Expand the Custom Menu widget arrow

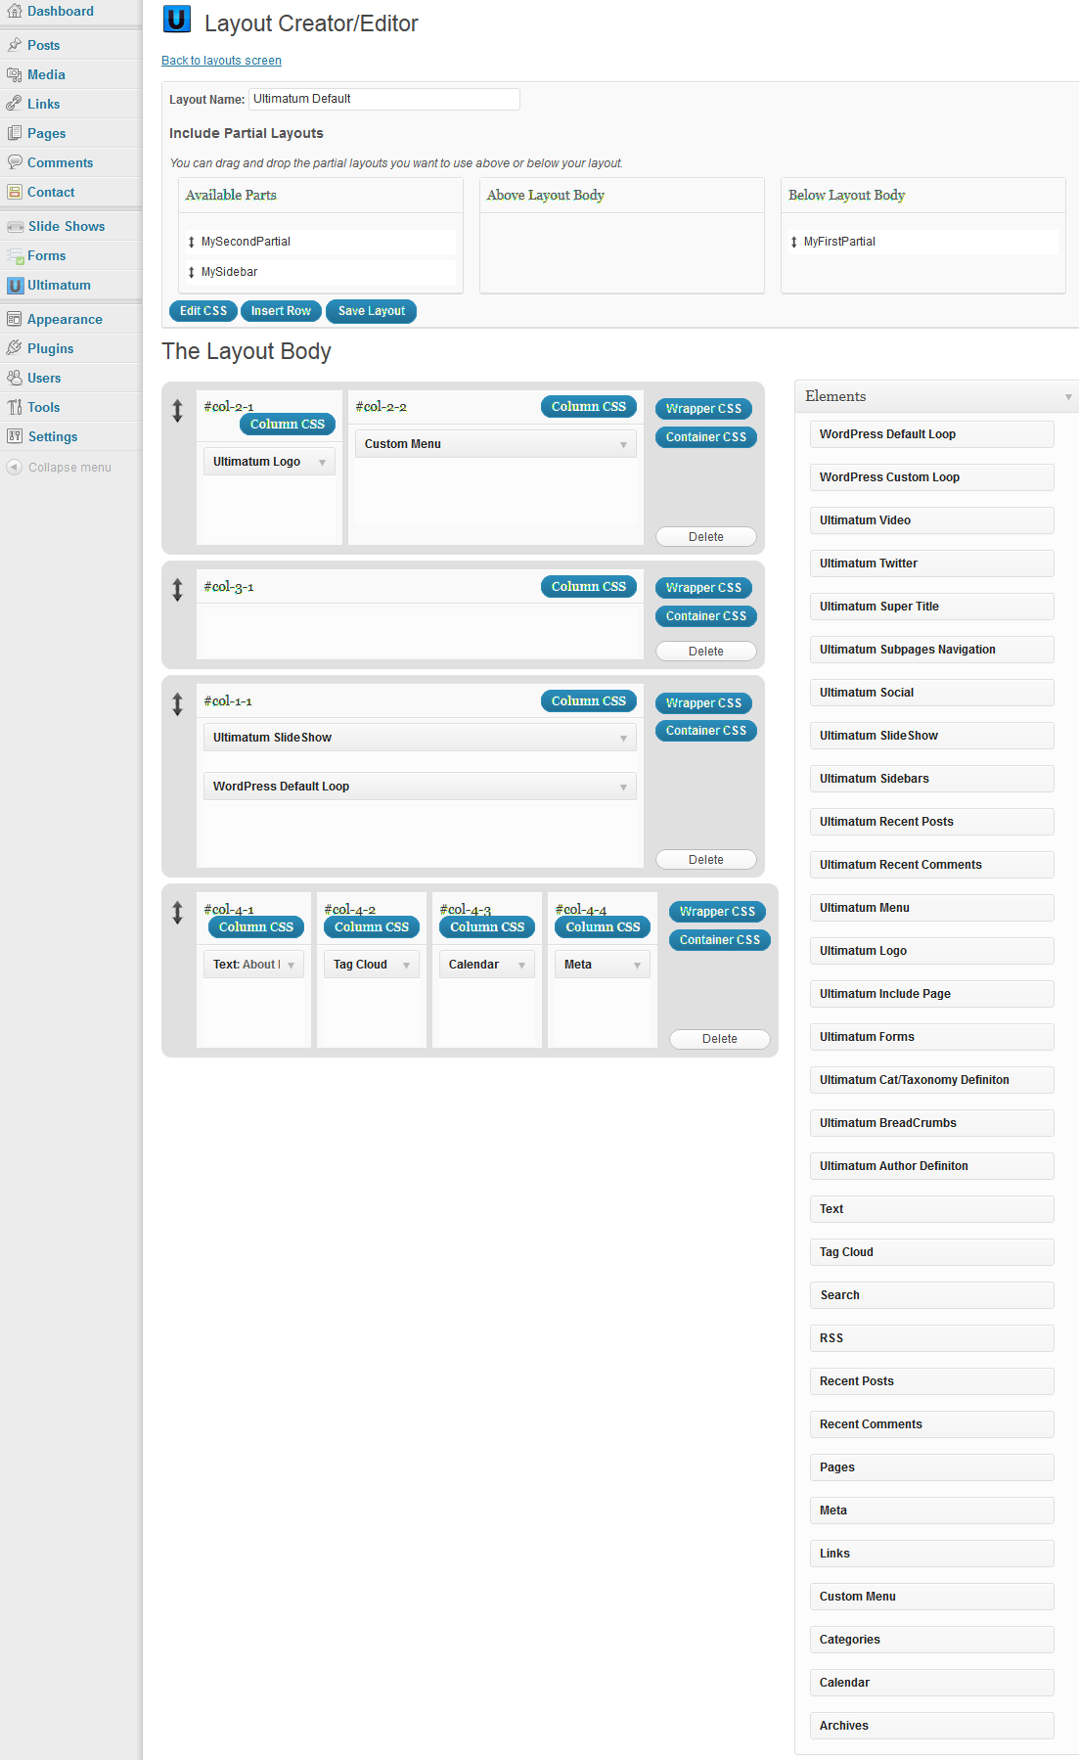coord(623,445)
